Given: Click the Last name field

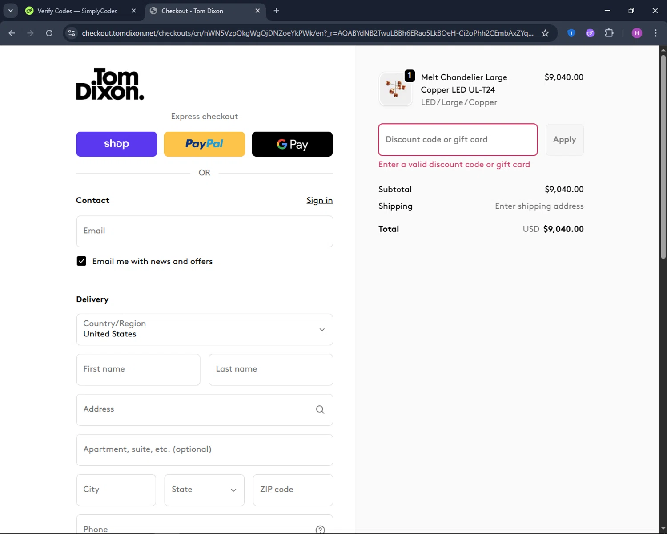Looking at the screenshot, I should coord(271,369).
